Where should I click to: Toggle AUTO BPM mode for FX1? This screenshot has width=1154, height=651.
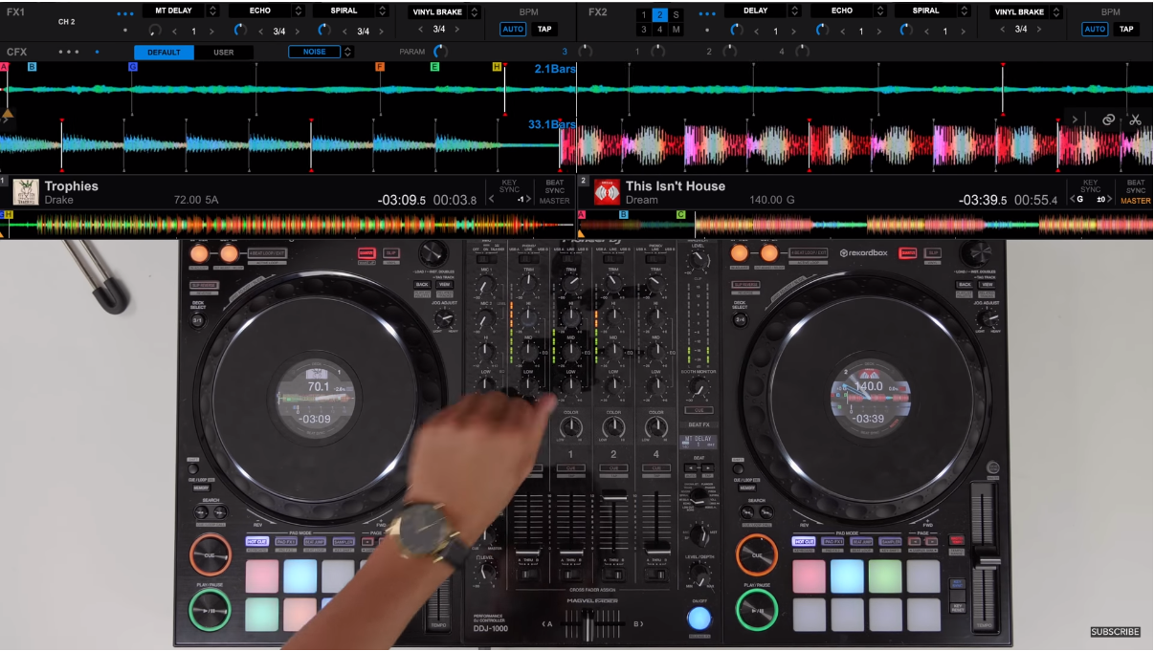coord(514,30)
